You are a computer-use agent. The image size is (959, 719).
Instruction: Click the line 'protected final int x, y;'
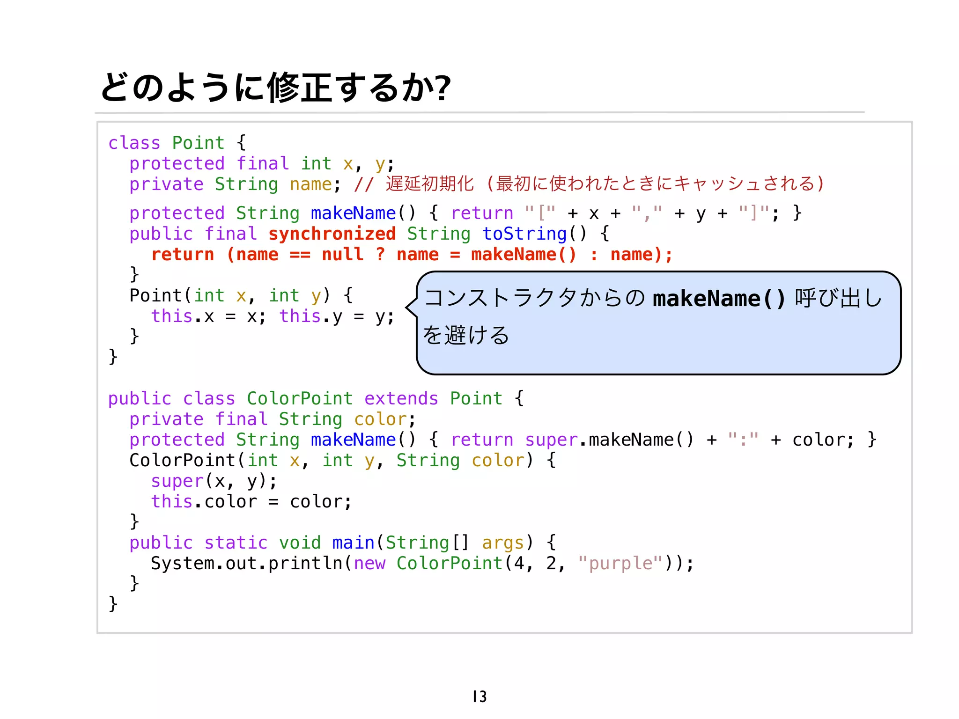click(x=262, y=163)
